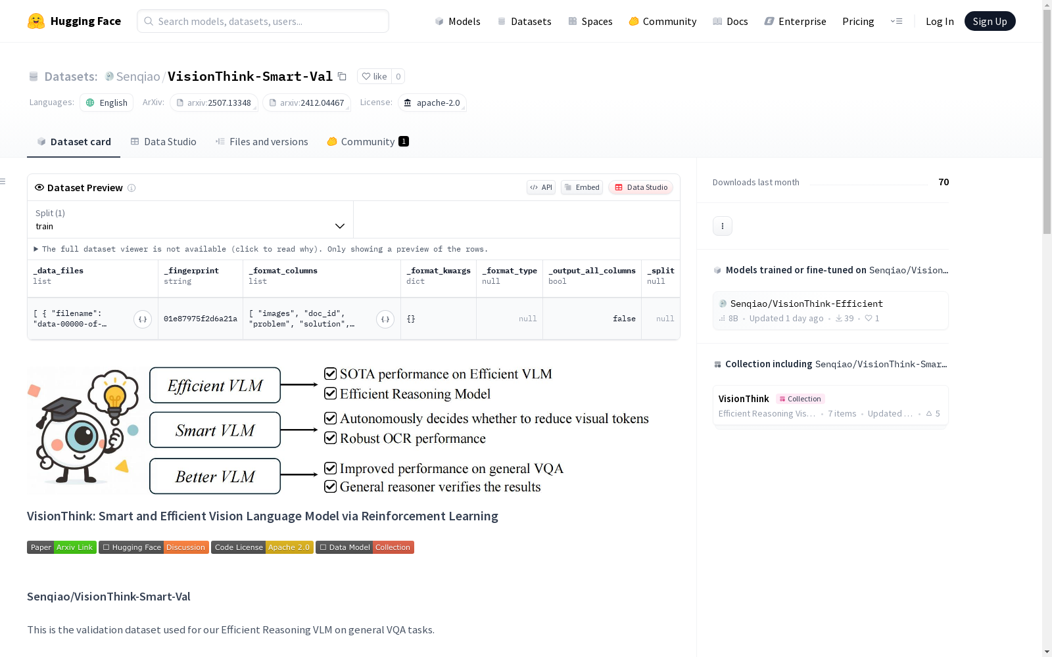
Task: Open the three-dot options menu in sidebar
Action: click(723, 226)
